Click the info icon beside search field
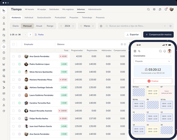This screenshot has height=140, width=177. coord(170,26)
